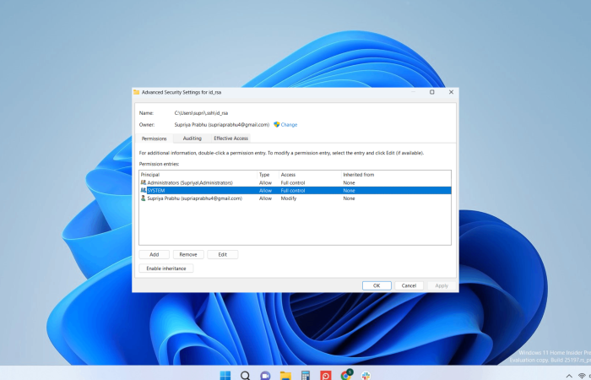Select the Supriya Prabhu permission entry
Viewport: 591px width, 380px height.
pyautogui.click(x=295, y=198)
